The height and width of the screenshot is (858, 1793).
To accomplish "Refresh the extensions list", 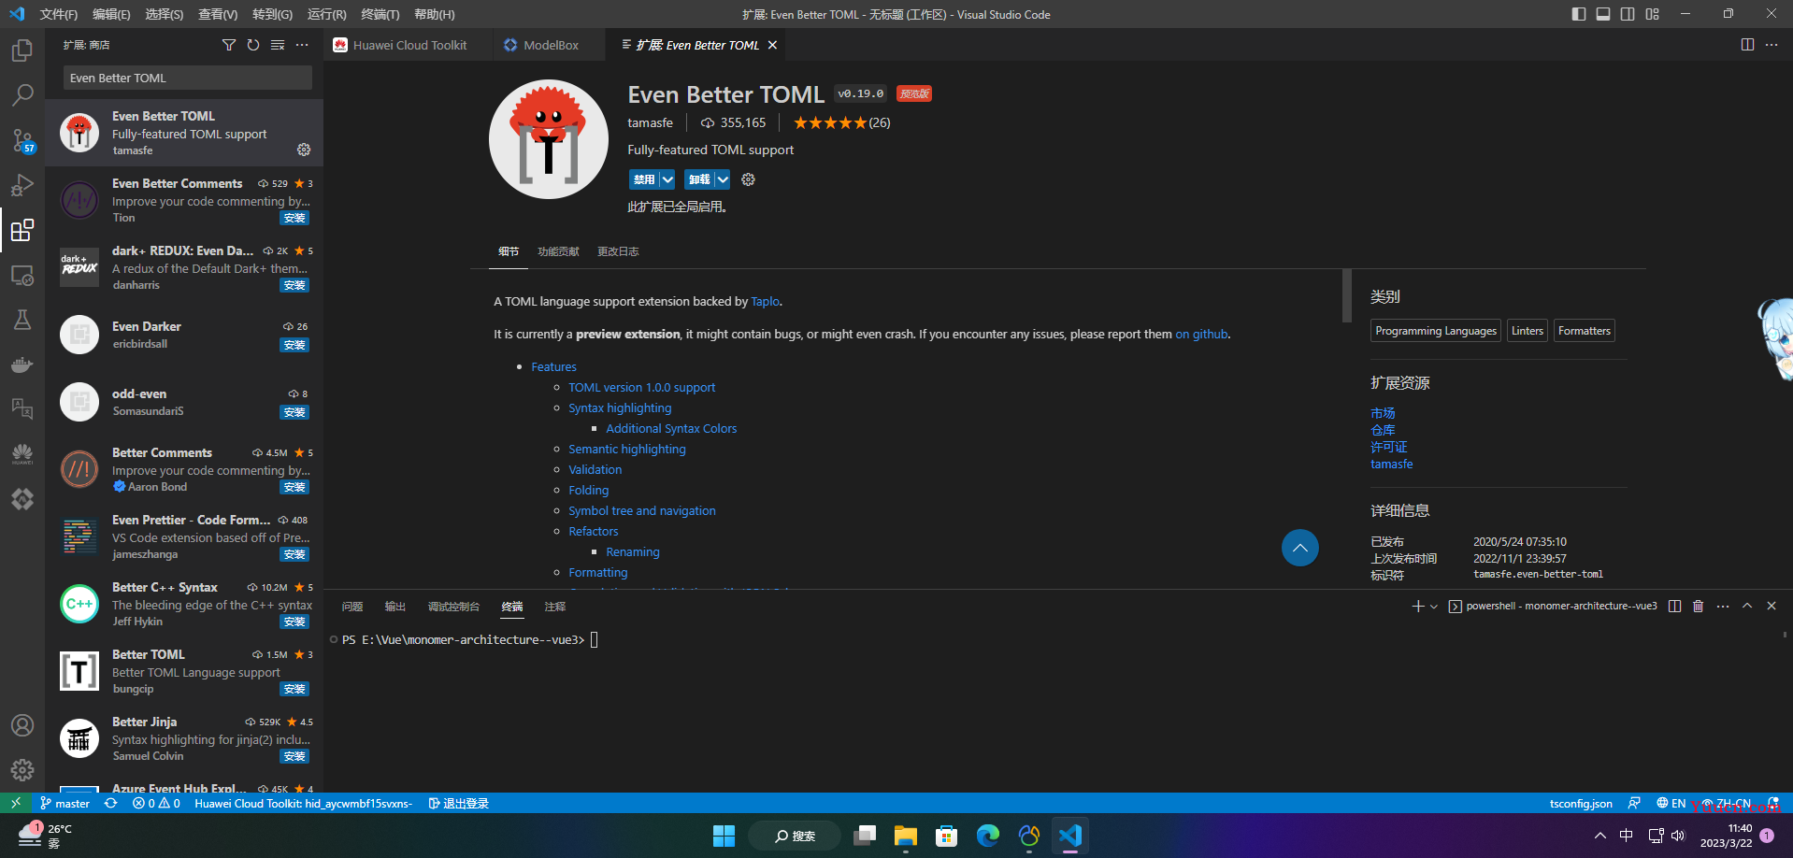I will click(x=253, y=45).
